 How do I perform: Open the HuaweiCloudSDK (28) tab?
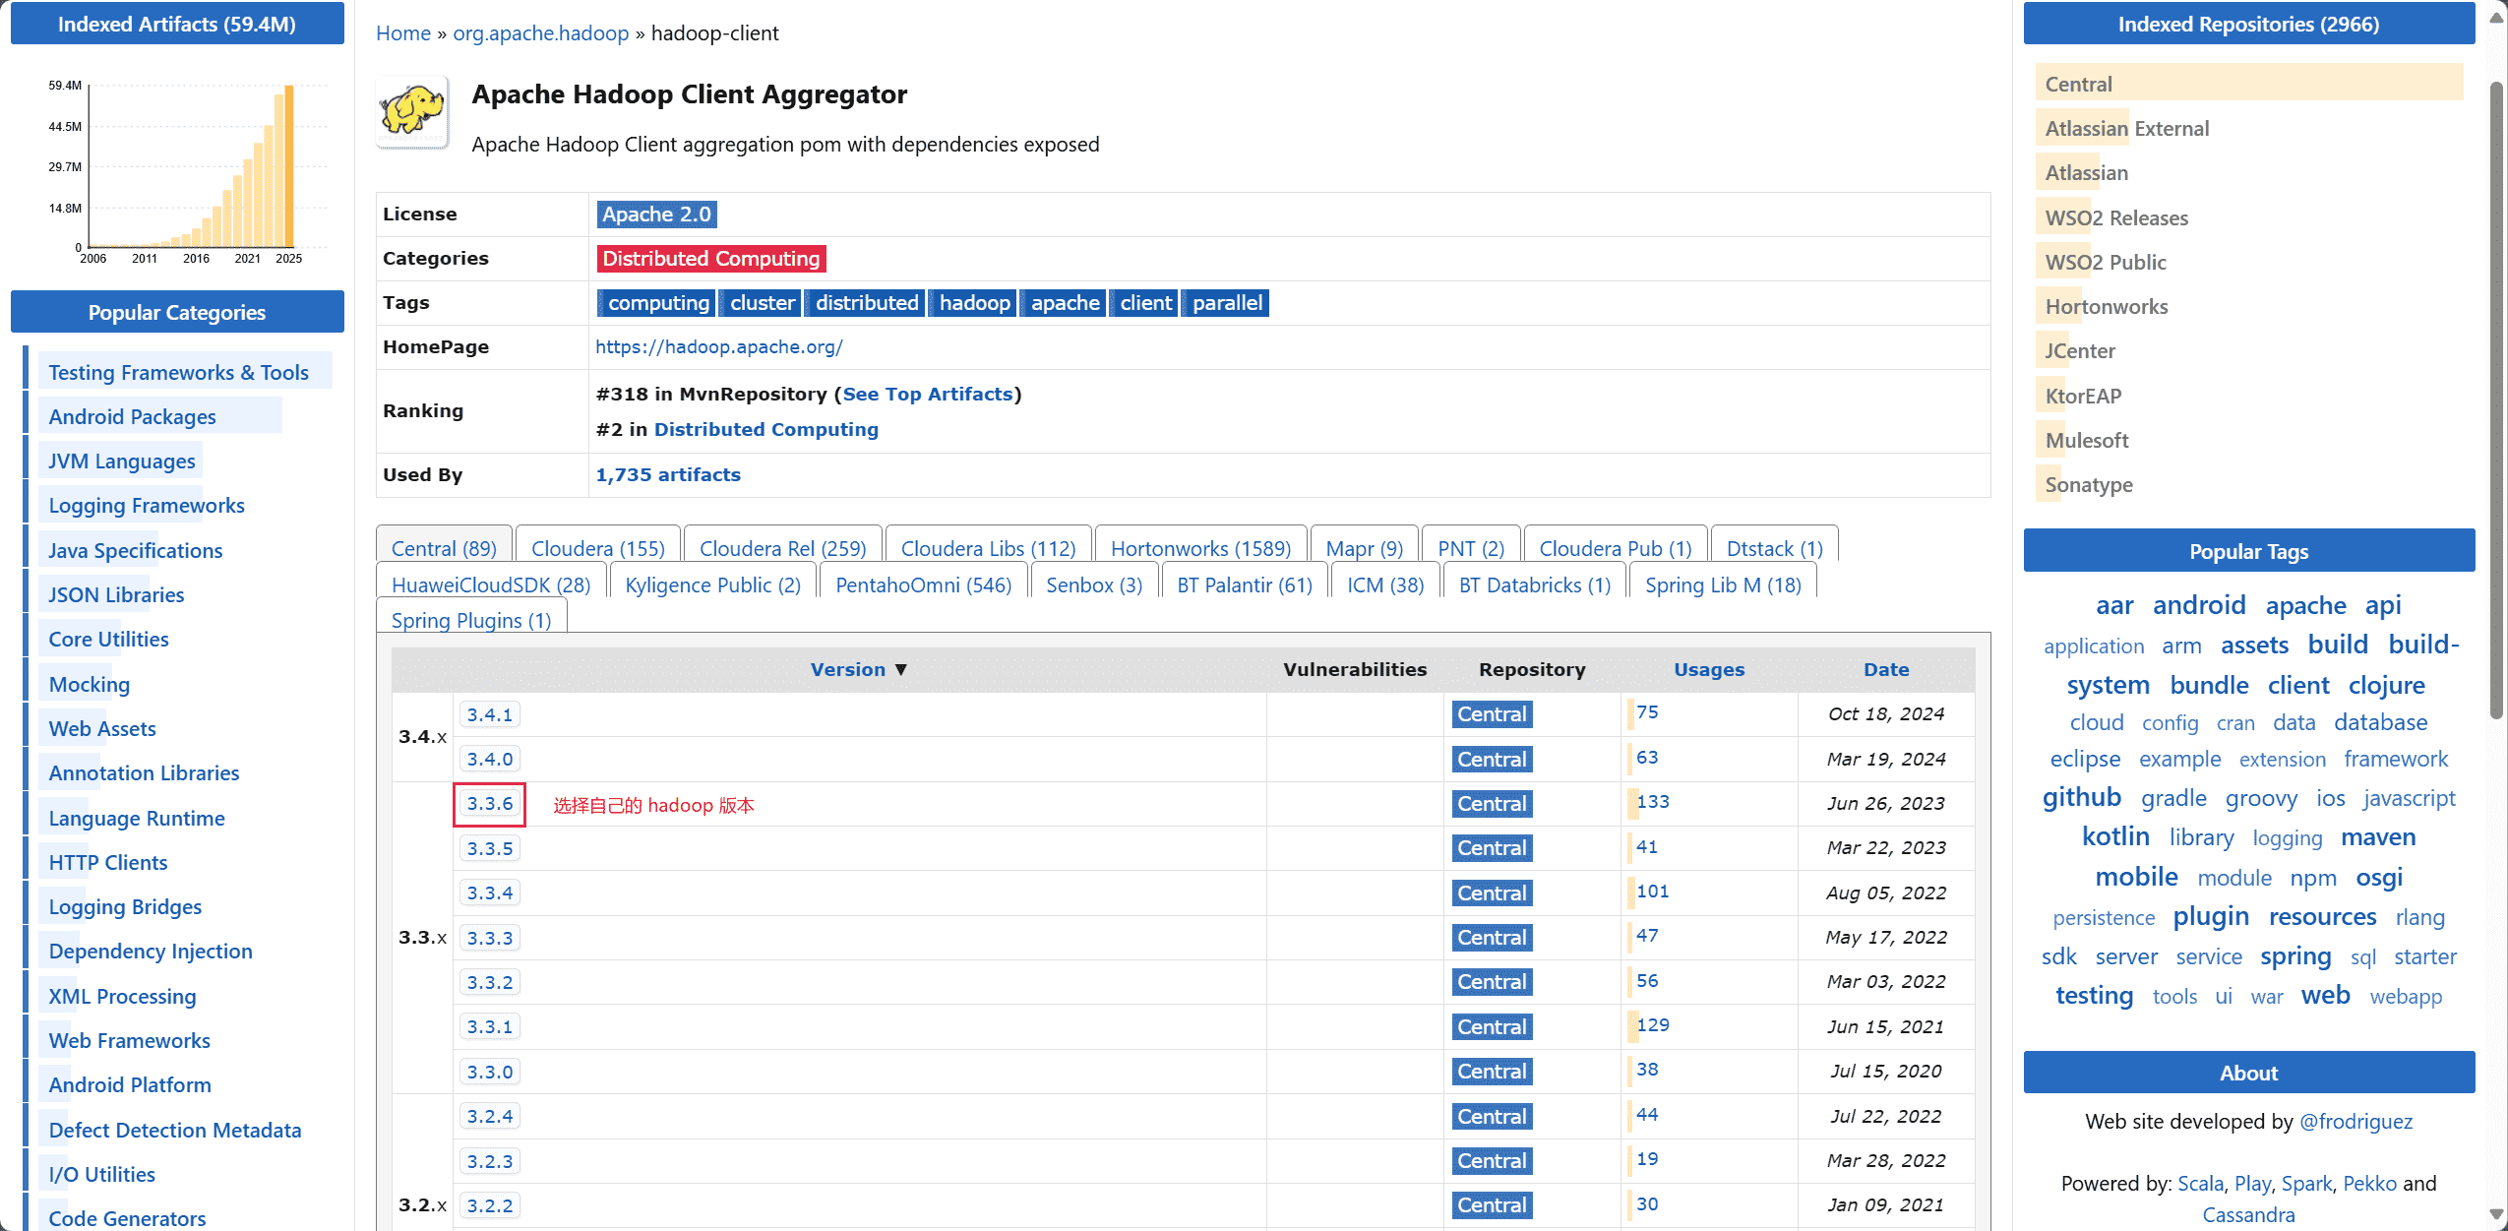491,585
